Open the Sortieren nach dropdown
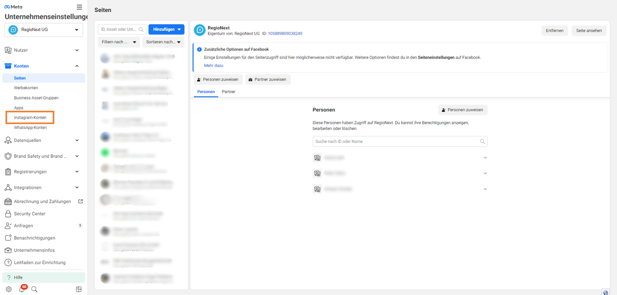The image size is (617, 295). (x=163, y=42)
